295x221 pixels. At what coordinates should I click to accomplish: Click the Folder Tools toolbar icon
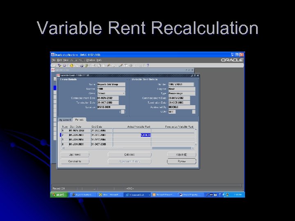141,65
